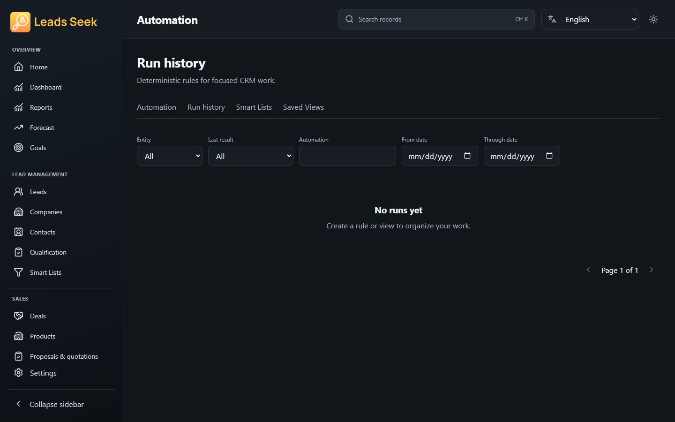Click the Deals handshake icon

(18, 316)
